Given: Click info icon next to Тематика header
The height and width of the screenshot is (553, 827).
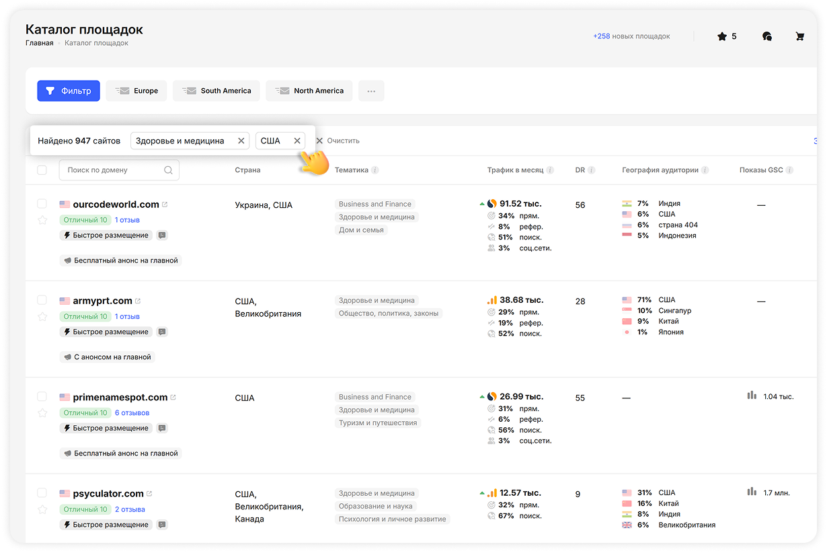Looking at the screenshot, I should point(375,170).
